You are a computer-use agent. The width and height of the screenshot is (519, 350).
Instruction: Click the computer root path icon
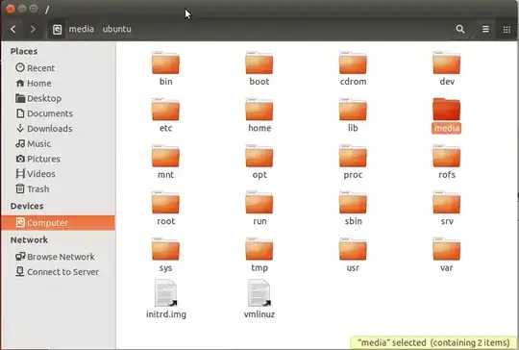click(58, 30)
